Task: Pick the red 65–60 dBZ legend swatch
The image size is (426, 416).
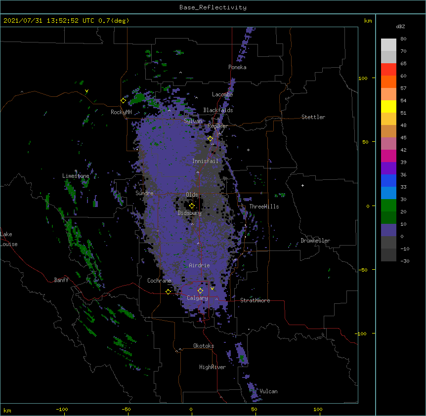Action: point(388,70)
